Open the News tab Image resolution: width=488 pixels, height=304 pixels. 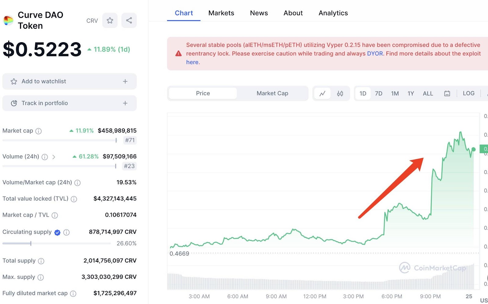click(259, 13)
